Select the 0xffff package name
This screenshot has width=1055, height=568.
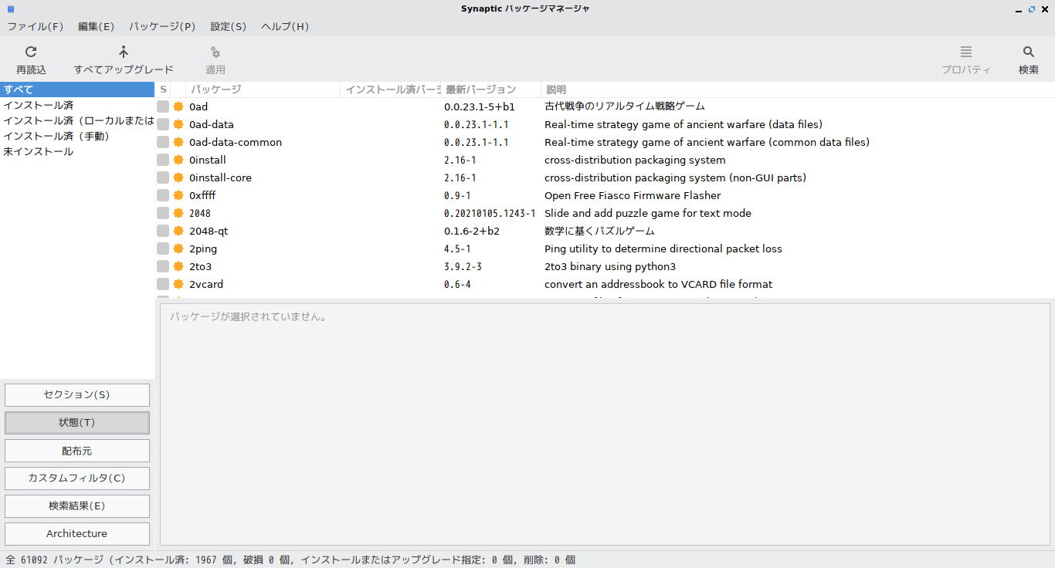pyautogui.click(x=202, y=195)
